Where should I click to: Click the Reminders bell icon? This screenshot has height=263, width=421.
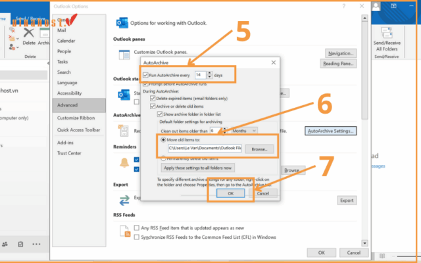click(x=125, y=162)
